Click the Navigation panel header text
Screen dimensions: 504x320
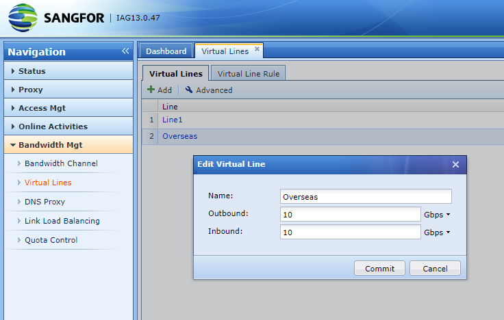(37, 52)
